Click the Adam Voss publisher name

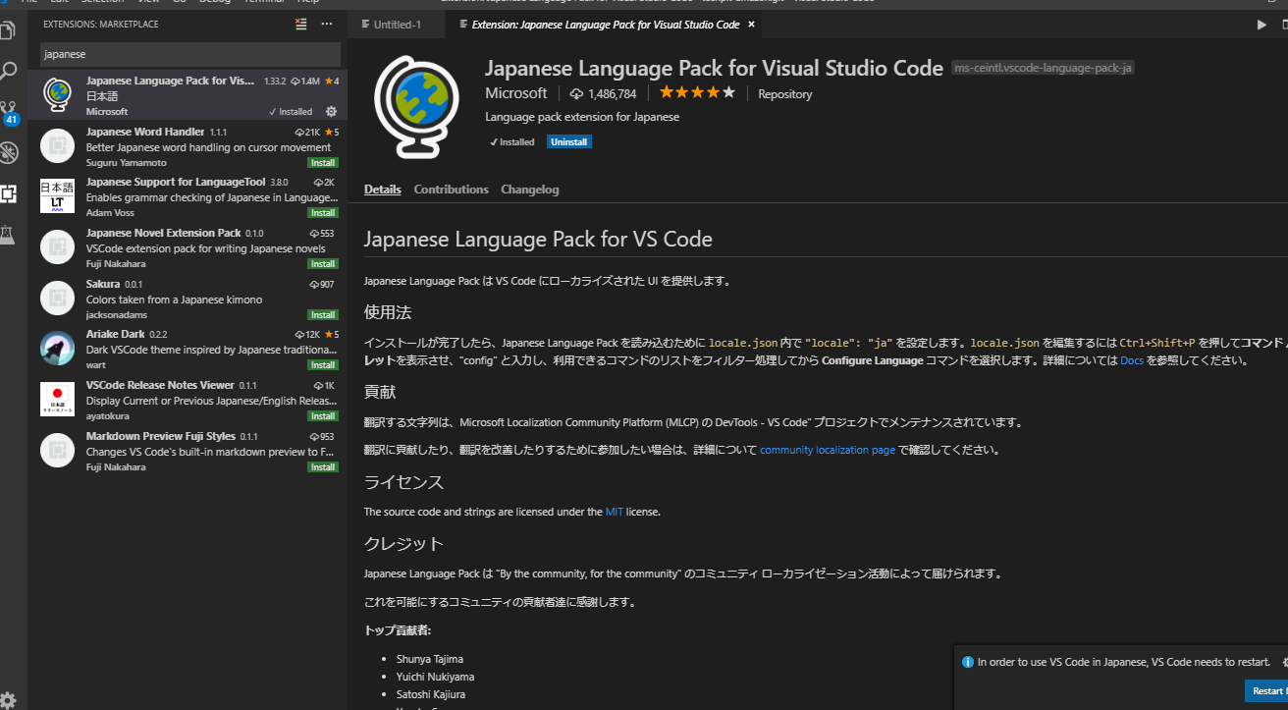[109, 213]
